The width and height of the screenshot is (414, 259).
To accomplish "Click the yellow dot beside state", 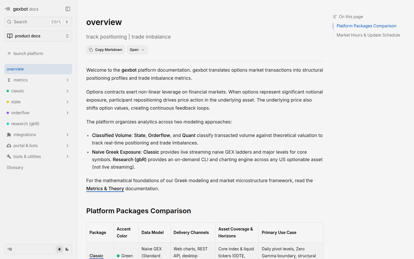I will 8,102.
